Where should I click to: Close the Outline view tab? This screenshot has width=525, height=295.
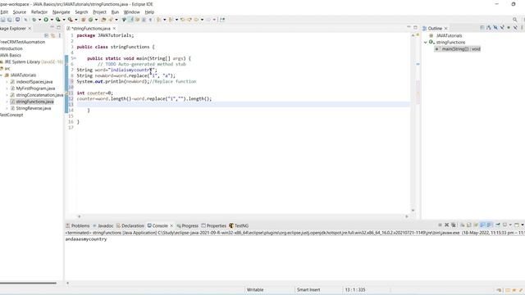click(445, 29)
